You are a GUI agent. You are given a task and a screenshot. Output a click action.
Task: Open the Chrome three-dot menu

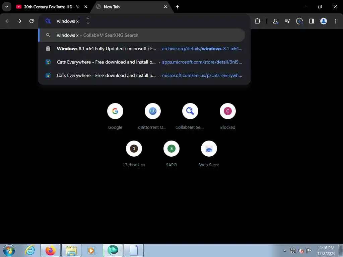(x=336, y=21)
